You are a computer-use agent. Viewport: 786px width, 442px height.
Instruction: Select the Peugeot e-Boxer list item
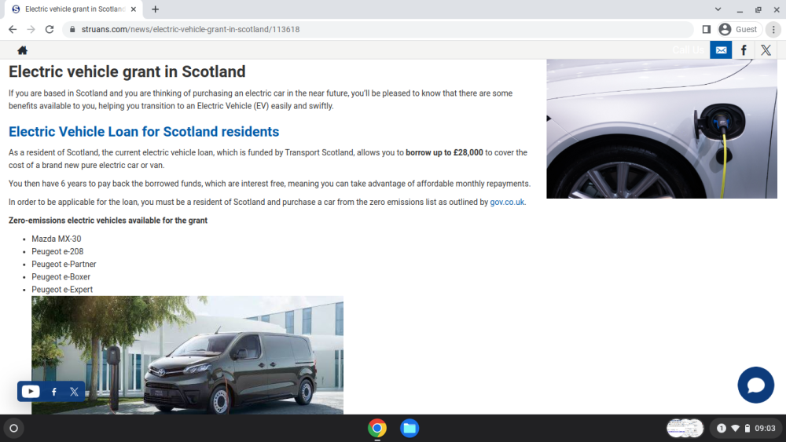[x=61, y=276]
